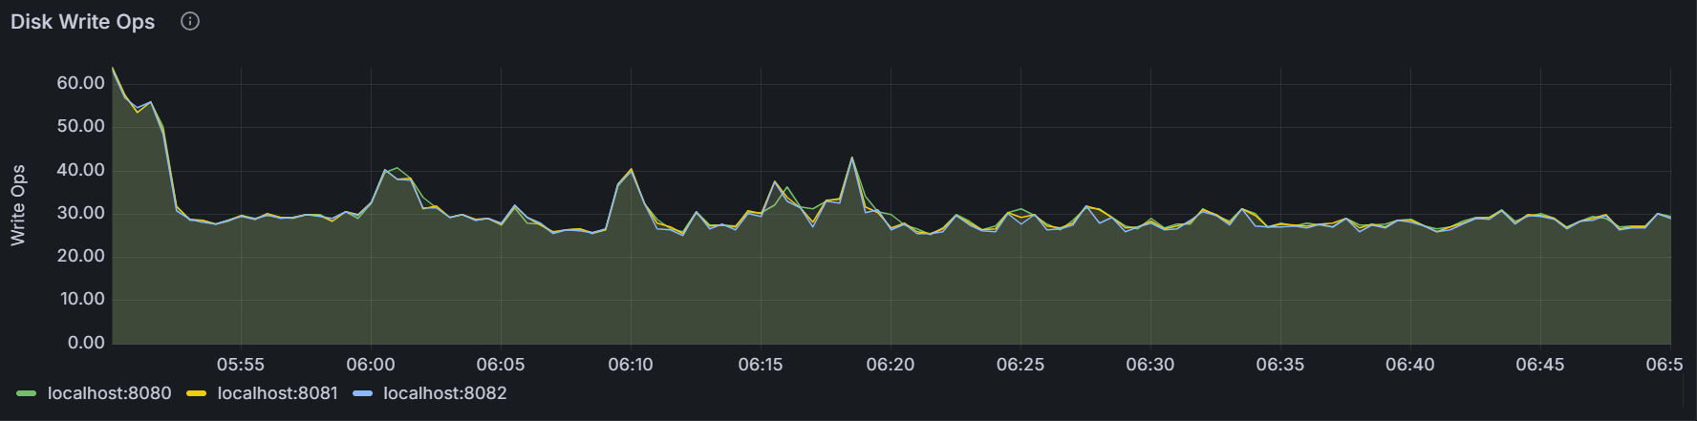
Task: Click the 05:55 time axis label
Action: click(241, 365)
